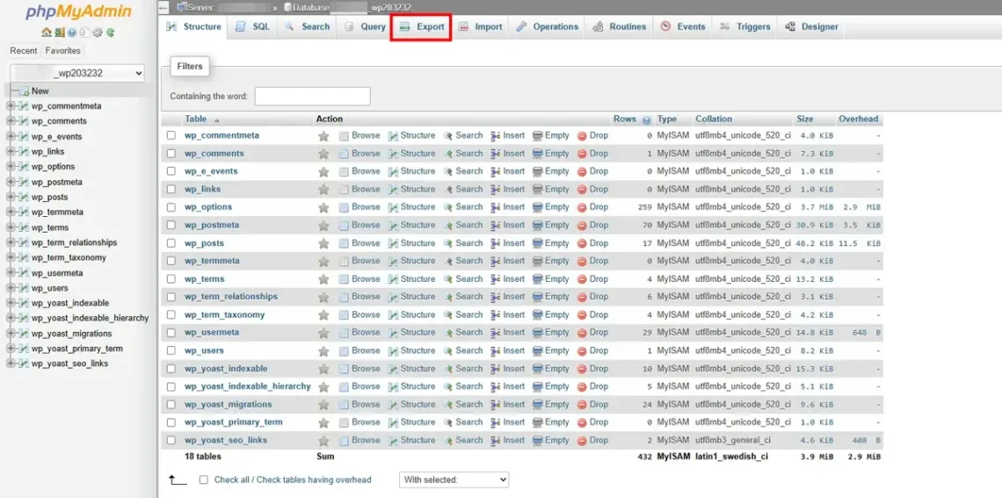Screen dimensions: 1002x498
Task: Open the wp_yoast_indexable_hierarchy table link
Action: click(x=248, y=386)
